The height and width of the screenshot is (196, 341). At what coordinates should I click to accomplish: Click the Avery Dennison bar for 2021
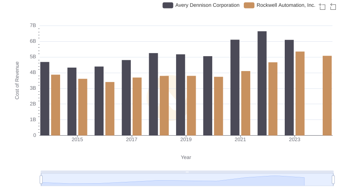coord(235,88)
